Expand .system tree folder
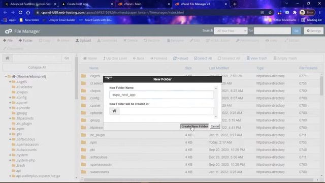 click(x=10, y=155)
